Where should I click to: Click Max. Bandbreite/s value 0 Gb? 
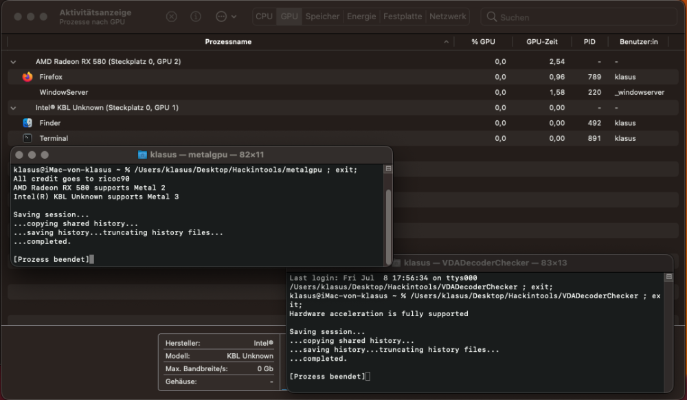pyautogui.click(x=265, y=369)
